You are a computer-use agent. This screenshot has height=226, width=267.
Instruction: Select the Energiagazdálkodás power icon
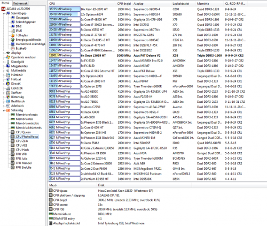click(x=12, y=40)
